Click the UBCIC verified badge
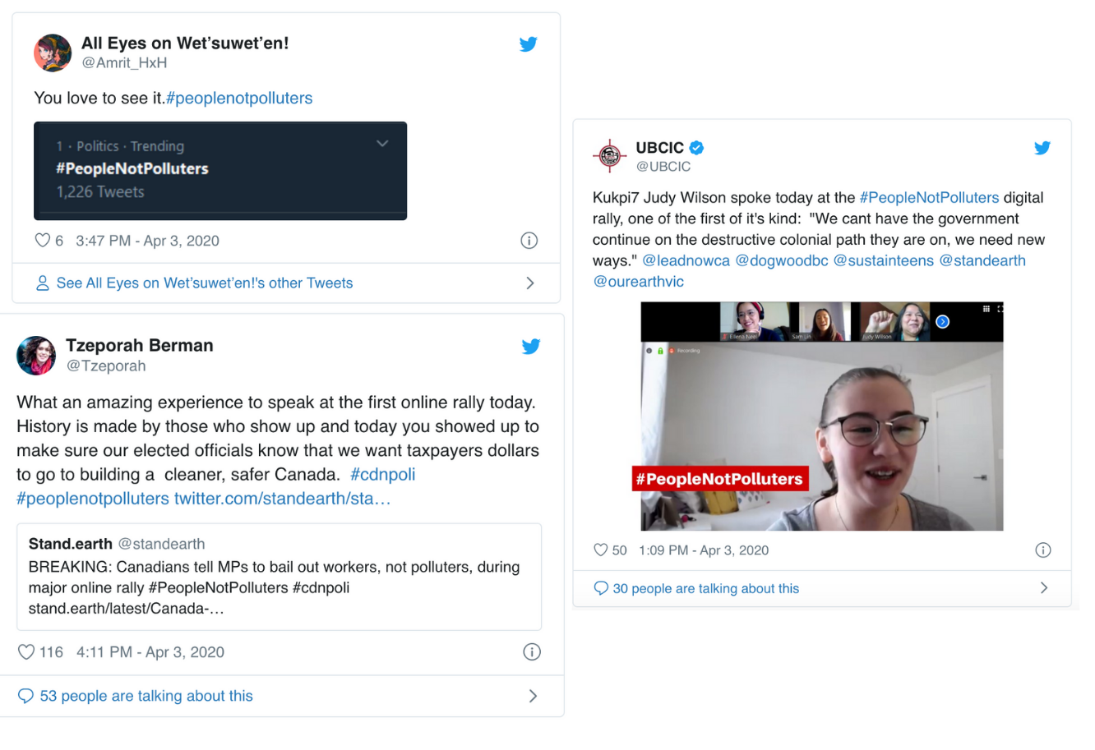Screen dimensions: 1095x750 [696, 148]
